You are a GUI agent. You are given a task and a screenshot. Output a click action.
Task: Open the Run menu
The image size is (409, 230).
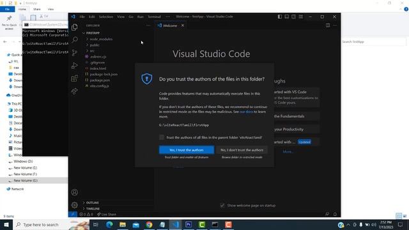(x=141, y=17)
